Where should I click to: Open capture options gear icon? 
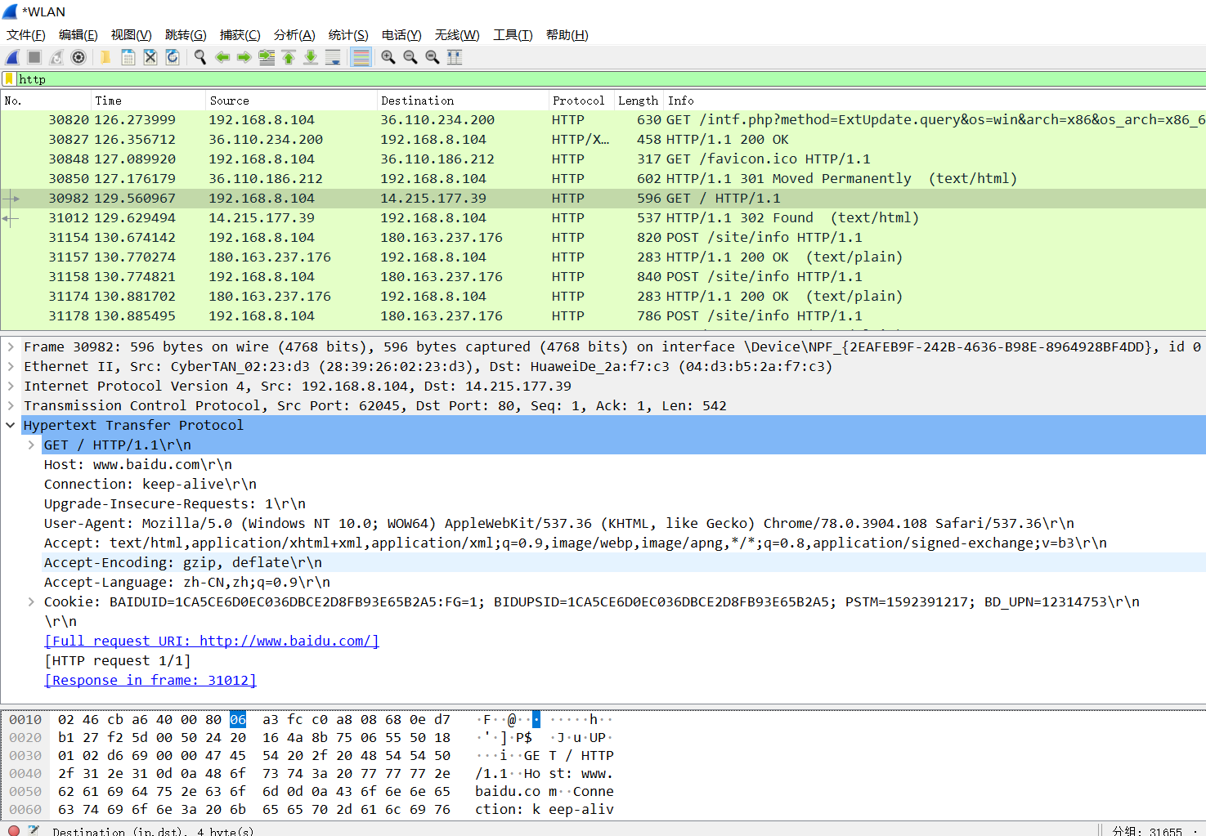(78, 57)
